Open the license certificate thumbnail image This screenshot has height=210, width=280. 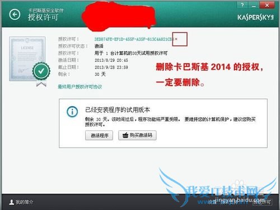(x=27, y=59)
